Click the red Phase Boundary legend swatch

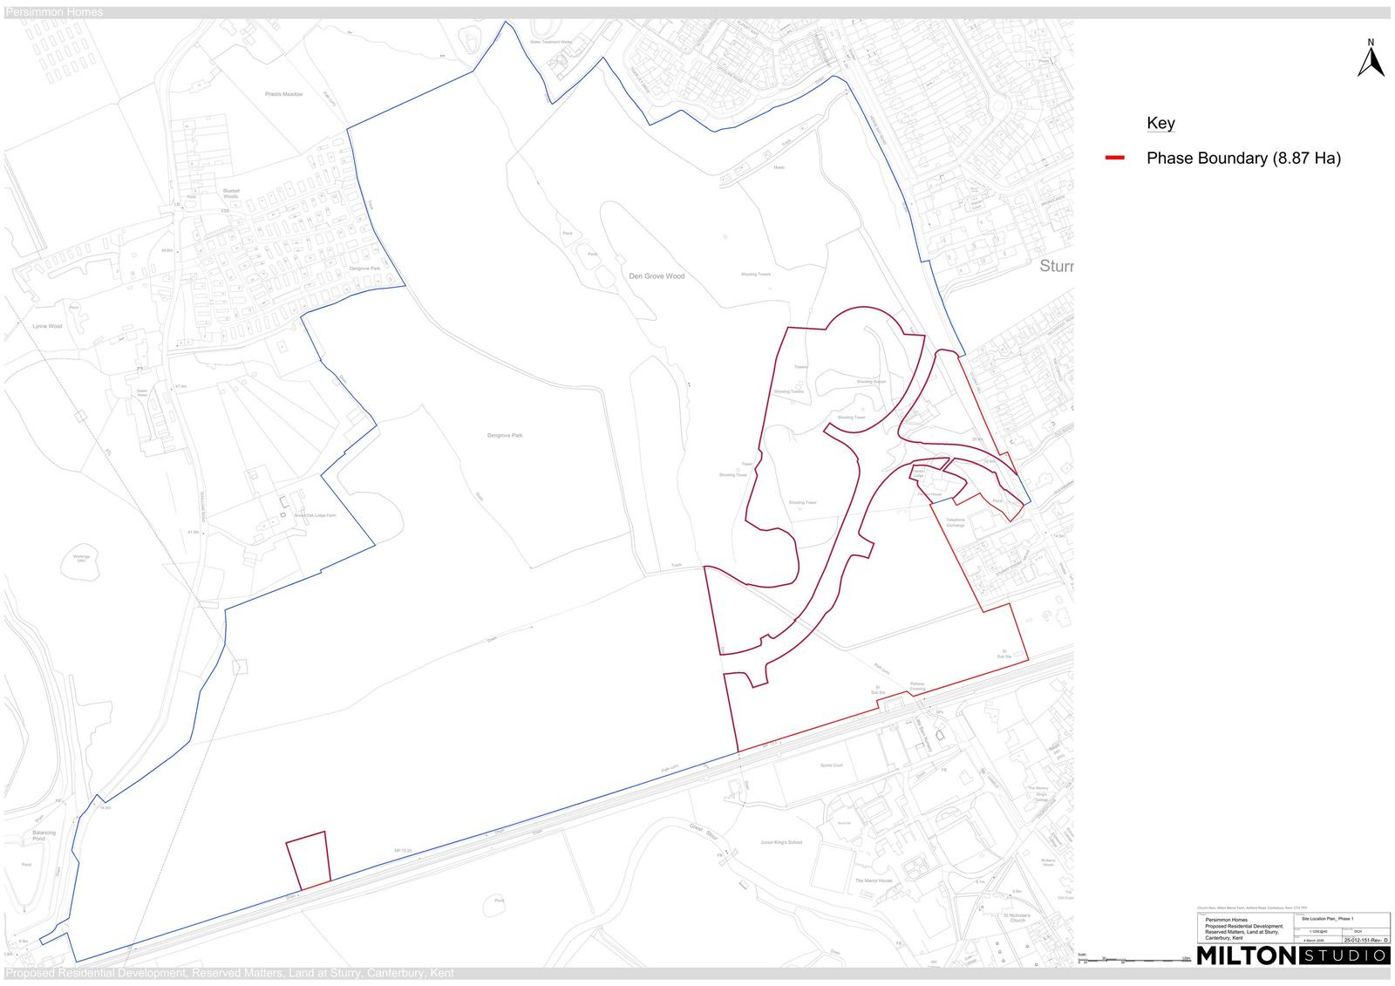(x=1114, y=158)
